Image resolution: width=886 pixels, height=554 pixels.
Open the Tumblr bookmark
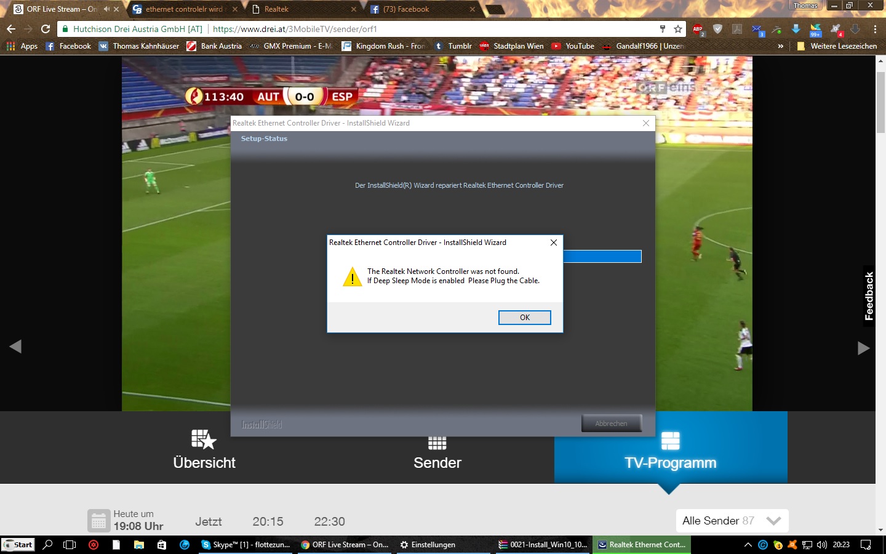(453, 46)
